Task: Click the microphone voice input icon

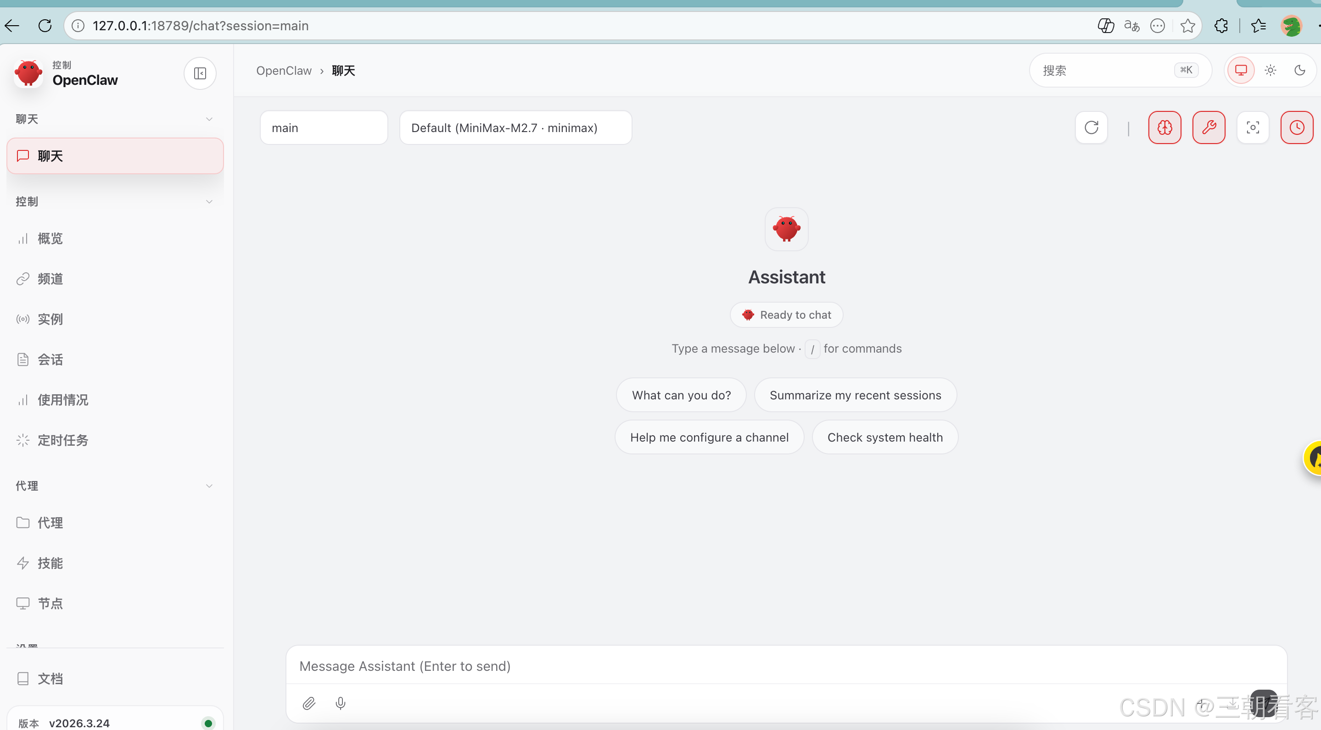Action: pos(341,703)
